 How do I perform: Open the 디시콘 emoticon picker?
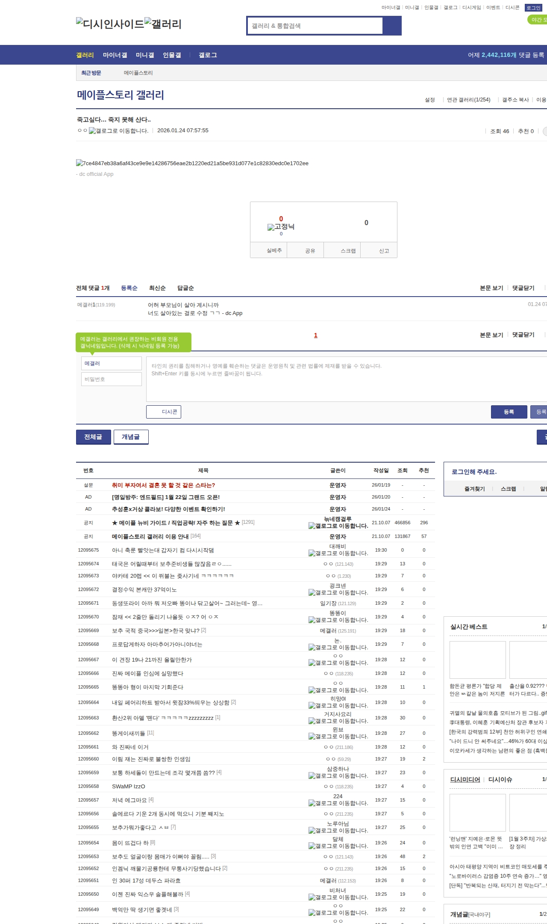coord(164,412)
